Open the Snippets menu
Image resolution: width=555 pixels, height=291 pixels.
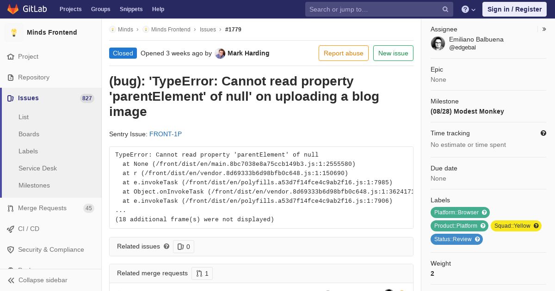131,9
